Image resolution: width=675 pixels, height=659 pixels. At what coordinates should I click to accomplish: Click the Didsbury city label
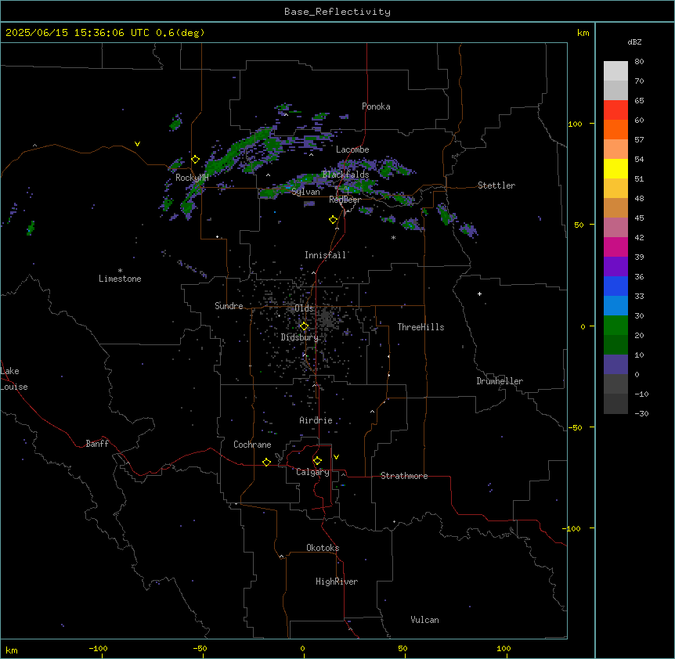click(x=300, y=337)
